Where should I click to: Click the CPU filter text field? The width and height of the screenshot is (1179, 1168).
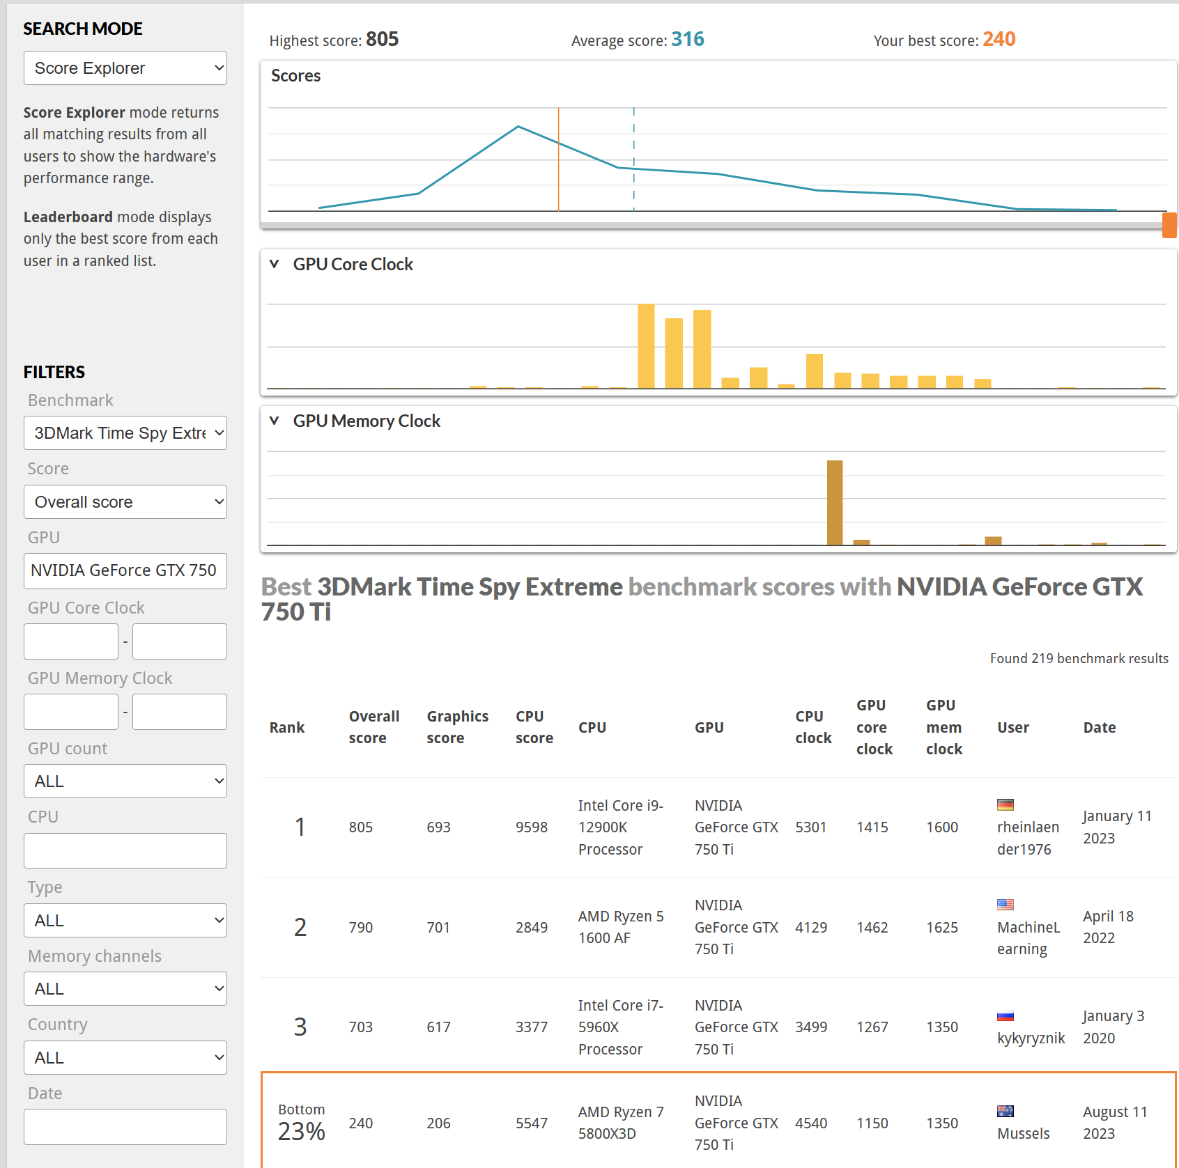(125, 851)
